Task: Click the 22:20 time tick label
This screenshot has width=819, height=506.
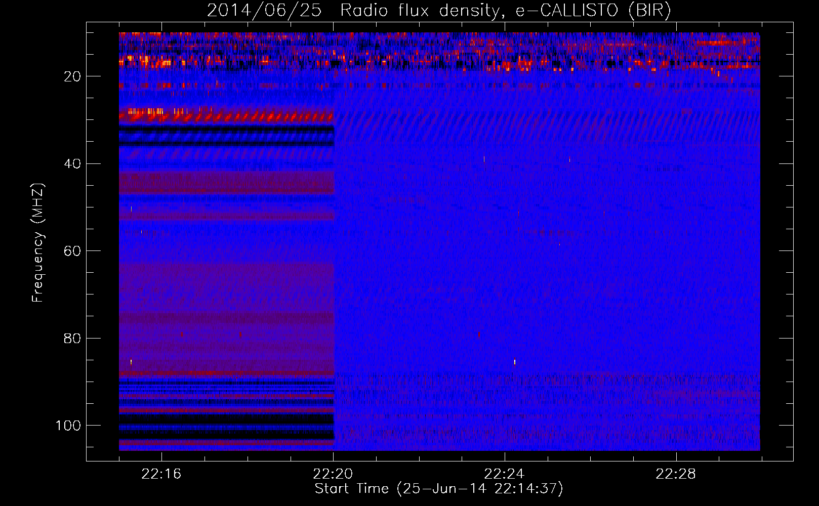Action: click(x=333, y=474)
